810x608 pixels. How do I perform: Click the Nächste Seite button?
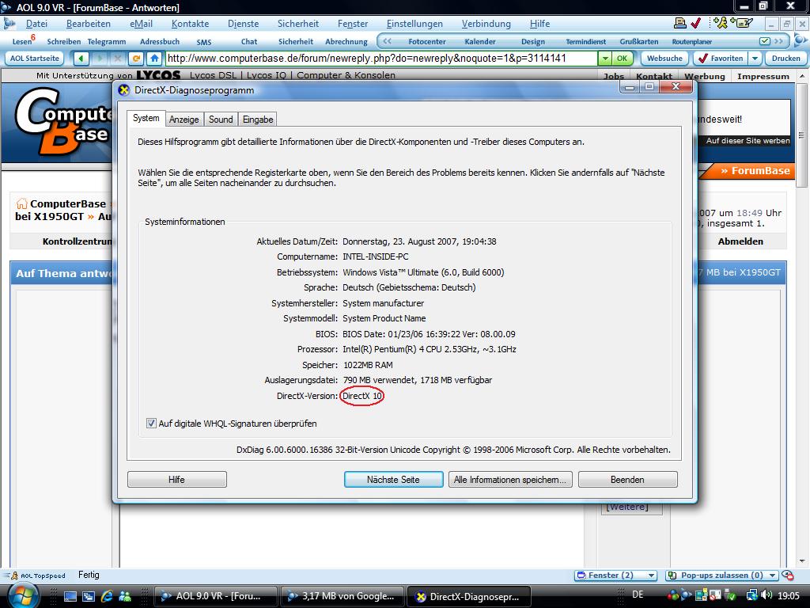pyautogui.click(x=393, y=479)
